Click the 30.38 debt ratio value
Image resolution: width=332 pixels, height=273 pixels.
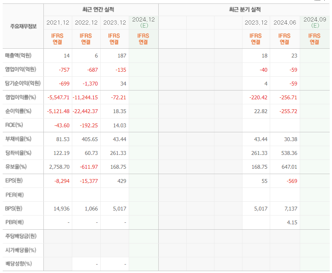point(290,139)
